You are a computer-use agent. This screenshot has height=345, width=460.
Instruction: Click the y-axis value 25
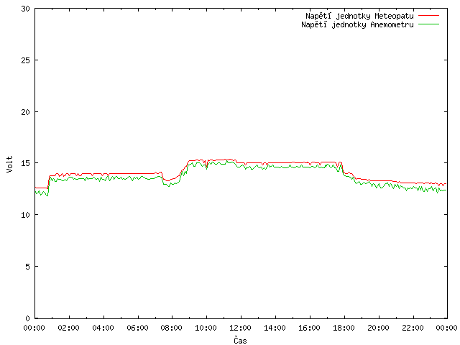pyautogui.click(x=26, y=60)
